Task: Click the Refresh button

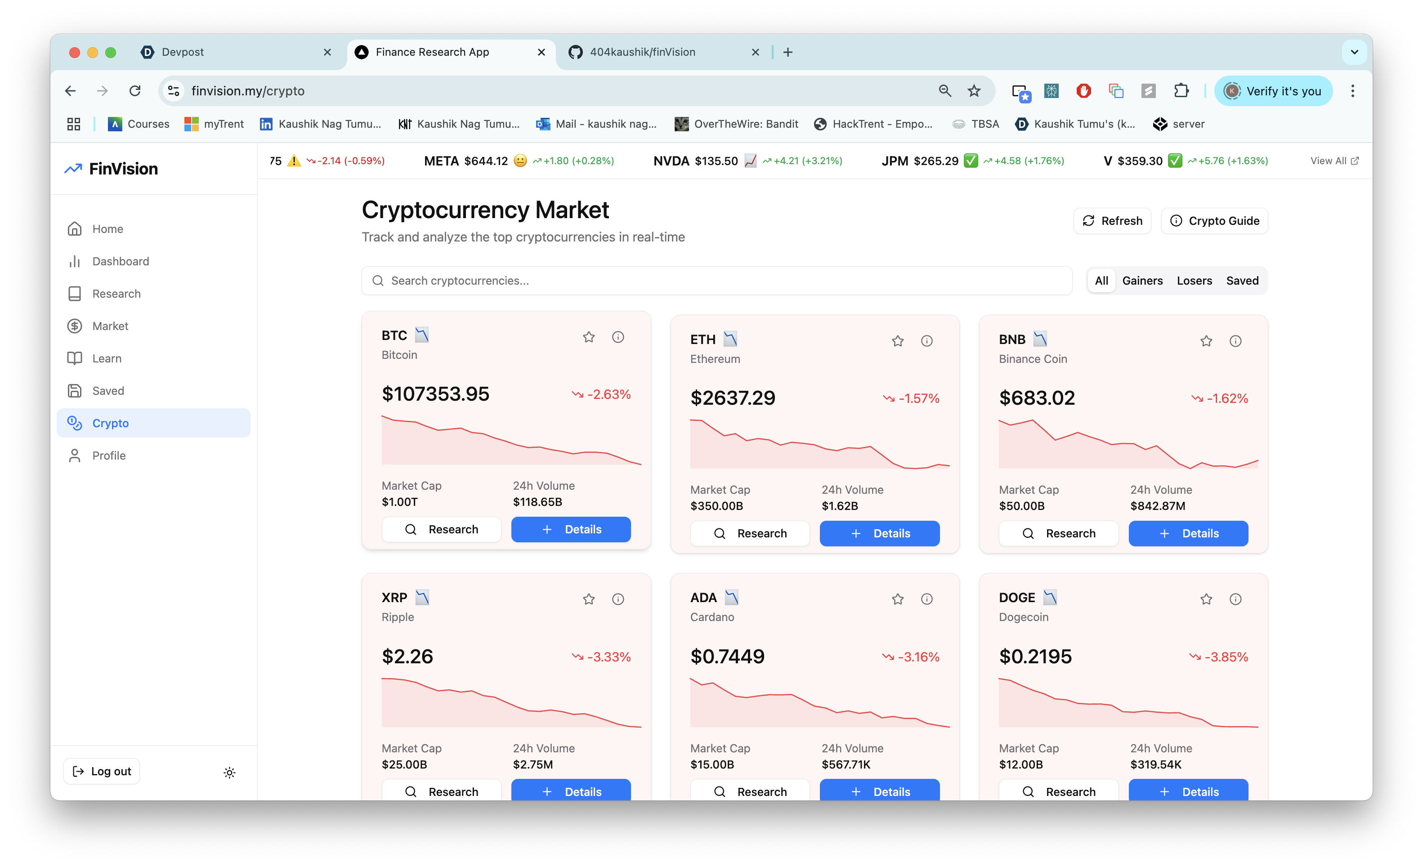Action: [x=1112, y=221]
